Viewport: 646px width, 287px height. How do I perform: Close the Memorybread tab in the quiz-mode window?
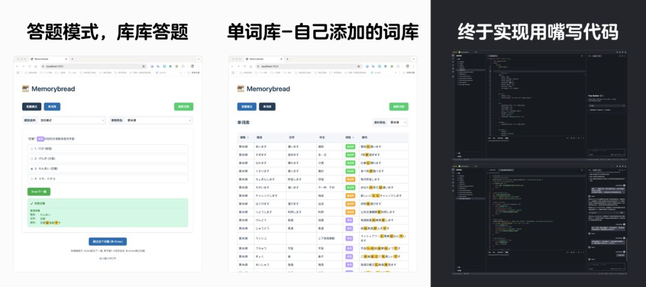coord(66,59)
